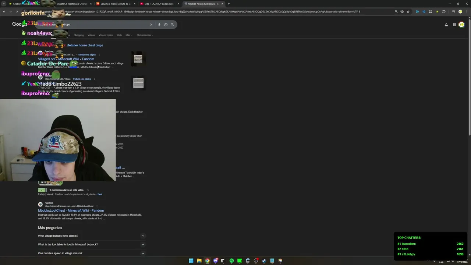The image size is (471, 265).
Task: Click the crossed-eye icon in address bar
Action: click(402, 11)
